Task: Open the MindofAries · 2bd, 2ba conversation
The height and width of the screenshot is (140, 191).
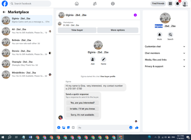Action: point(26,75)
